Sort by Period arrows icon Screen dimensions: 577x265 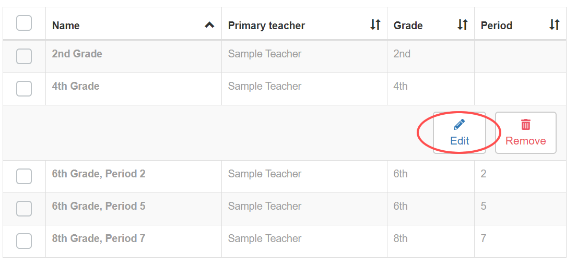[x=554, y=25]
